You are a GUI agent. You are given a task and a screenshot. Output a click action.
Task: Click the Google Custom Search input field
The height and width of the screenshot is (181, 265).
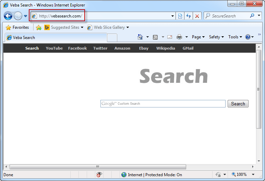coord(163,104)
